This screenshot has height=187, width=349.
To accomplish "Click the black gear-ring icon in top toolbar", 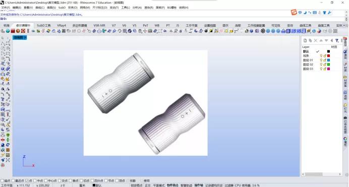I will (263, 31).
